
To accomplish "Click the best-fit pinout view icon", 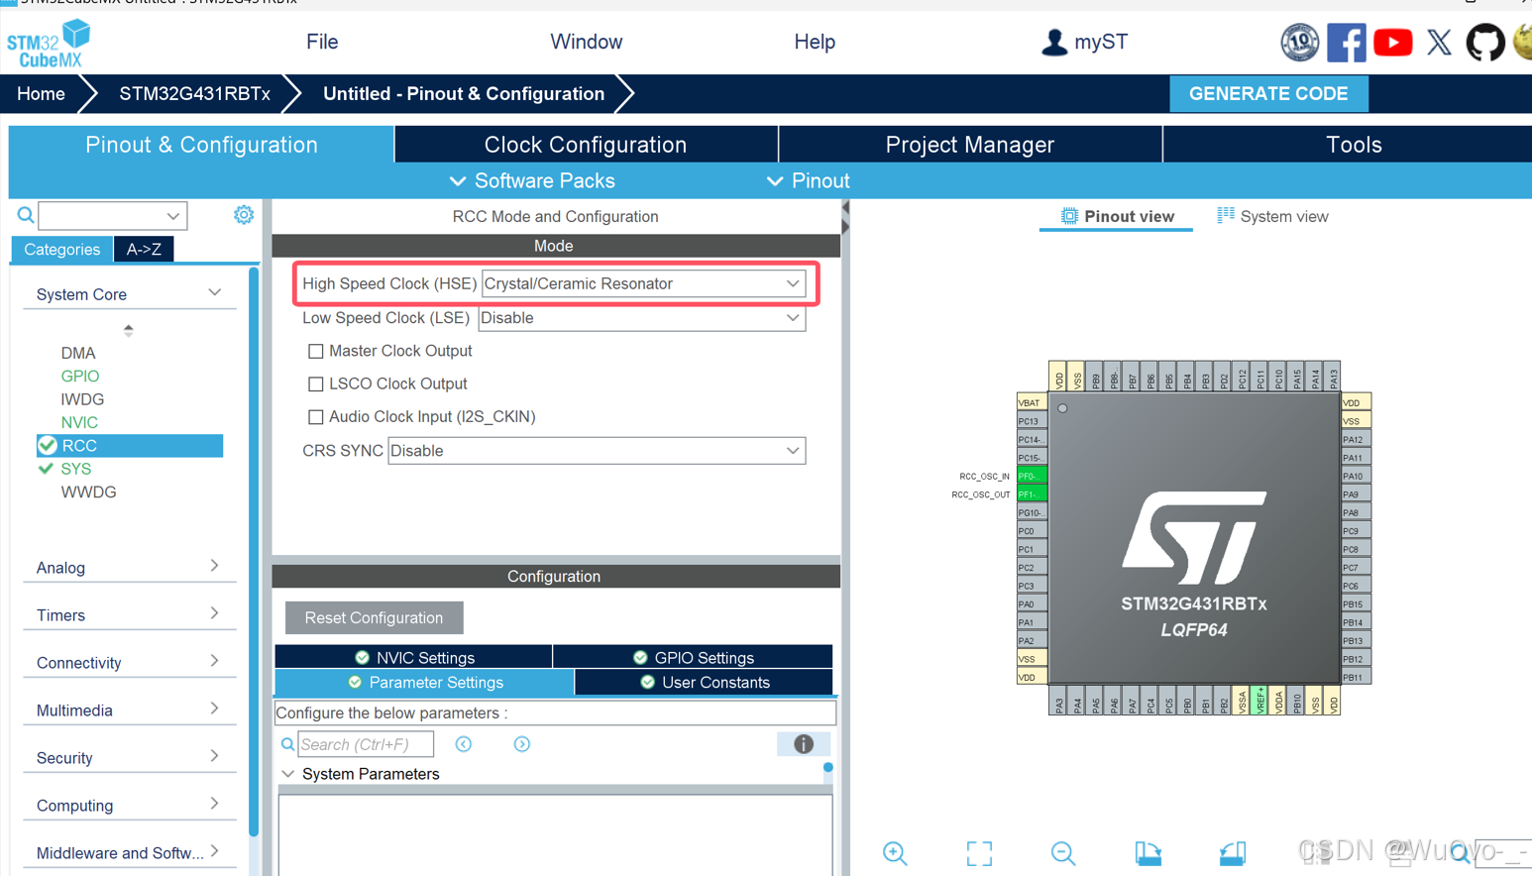I will [x=979, y=853].
